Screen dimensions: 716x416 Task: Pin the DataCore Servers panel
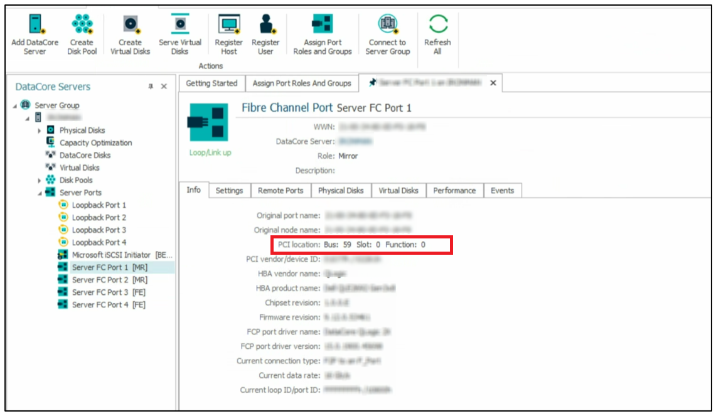coord(151,87)
